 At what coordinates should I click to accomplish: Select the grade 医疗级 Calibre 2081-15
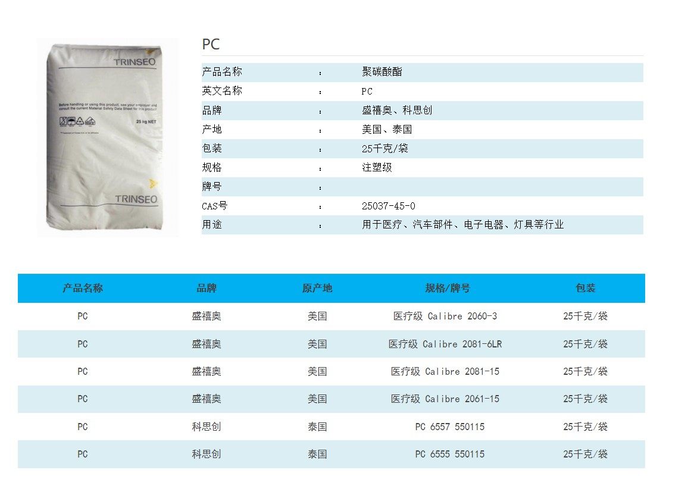coord(445,371)
